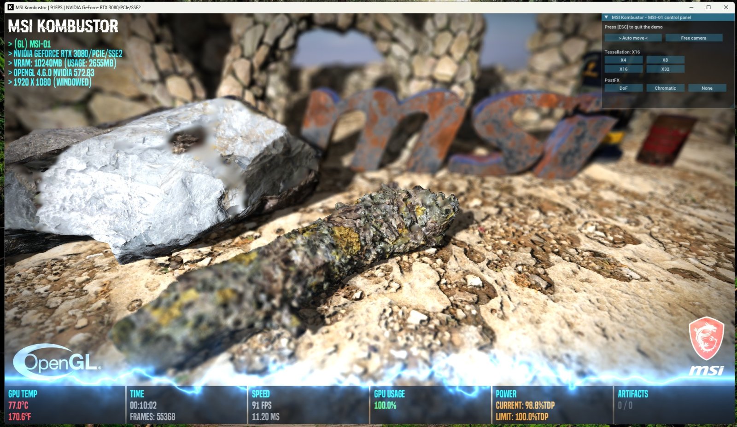The image size is (737, 427).
Task: Close the MSI Kombustor window
Action: [726, 7]
